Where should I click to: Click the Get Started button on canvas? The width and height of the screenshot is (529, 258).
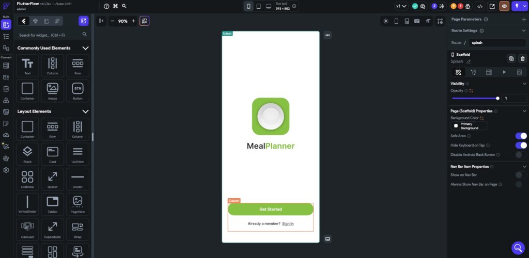tap(271, 209)
